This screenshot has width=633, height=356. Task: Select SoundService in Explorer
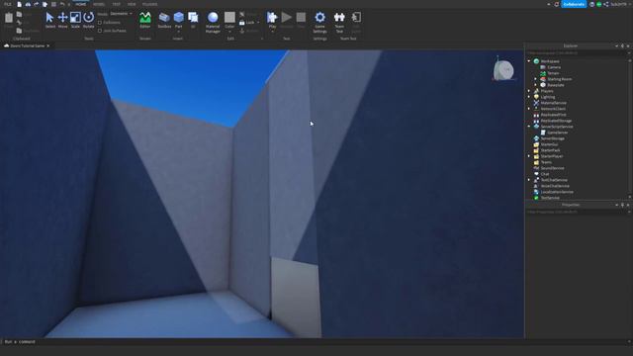[552, 168]
